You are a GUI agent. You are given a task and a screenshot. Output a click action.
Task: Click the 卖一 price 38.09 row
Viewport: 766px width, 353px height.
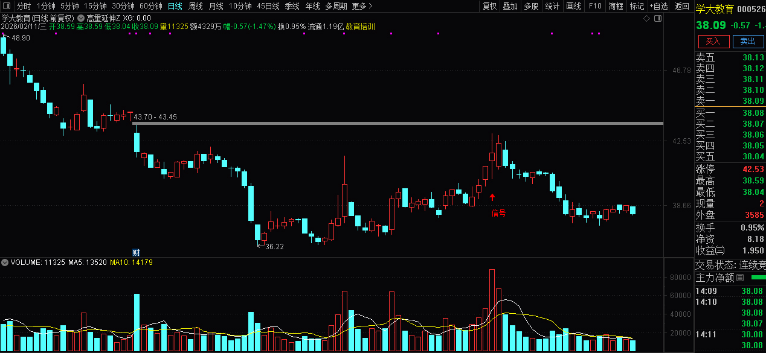[730, 101]
